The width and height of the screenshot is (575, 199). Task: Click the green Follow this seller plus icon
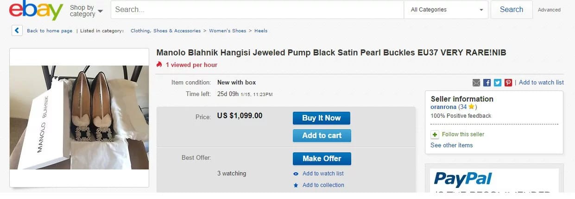tap(435, 134)
